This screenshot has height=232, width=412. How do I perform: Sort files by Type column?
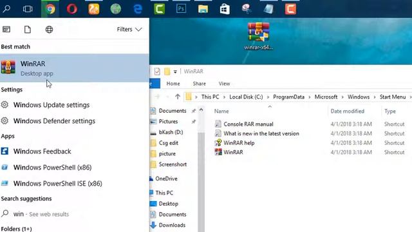point(390,111)
